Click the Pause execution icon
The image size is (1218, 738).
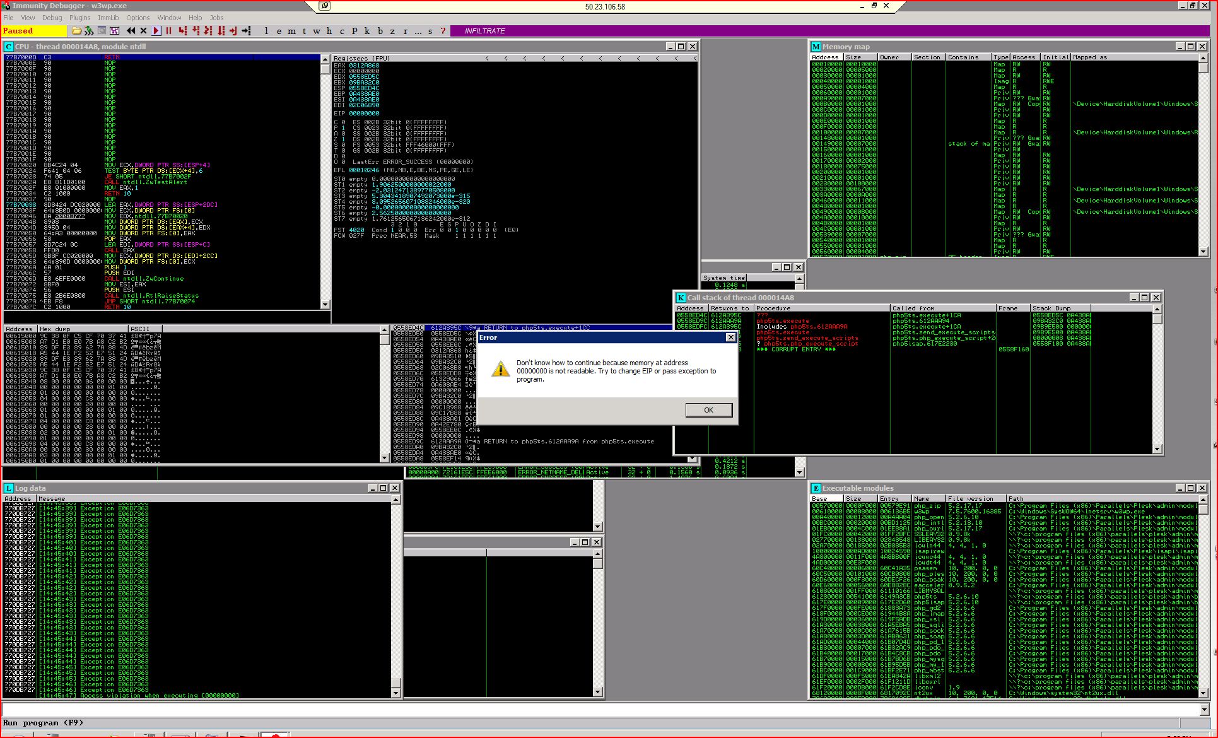click(169, 31)
